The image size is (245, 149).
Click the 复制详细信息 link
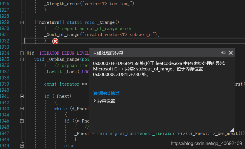(106, 93)
